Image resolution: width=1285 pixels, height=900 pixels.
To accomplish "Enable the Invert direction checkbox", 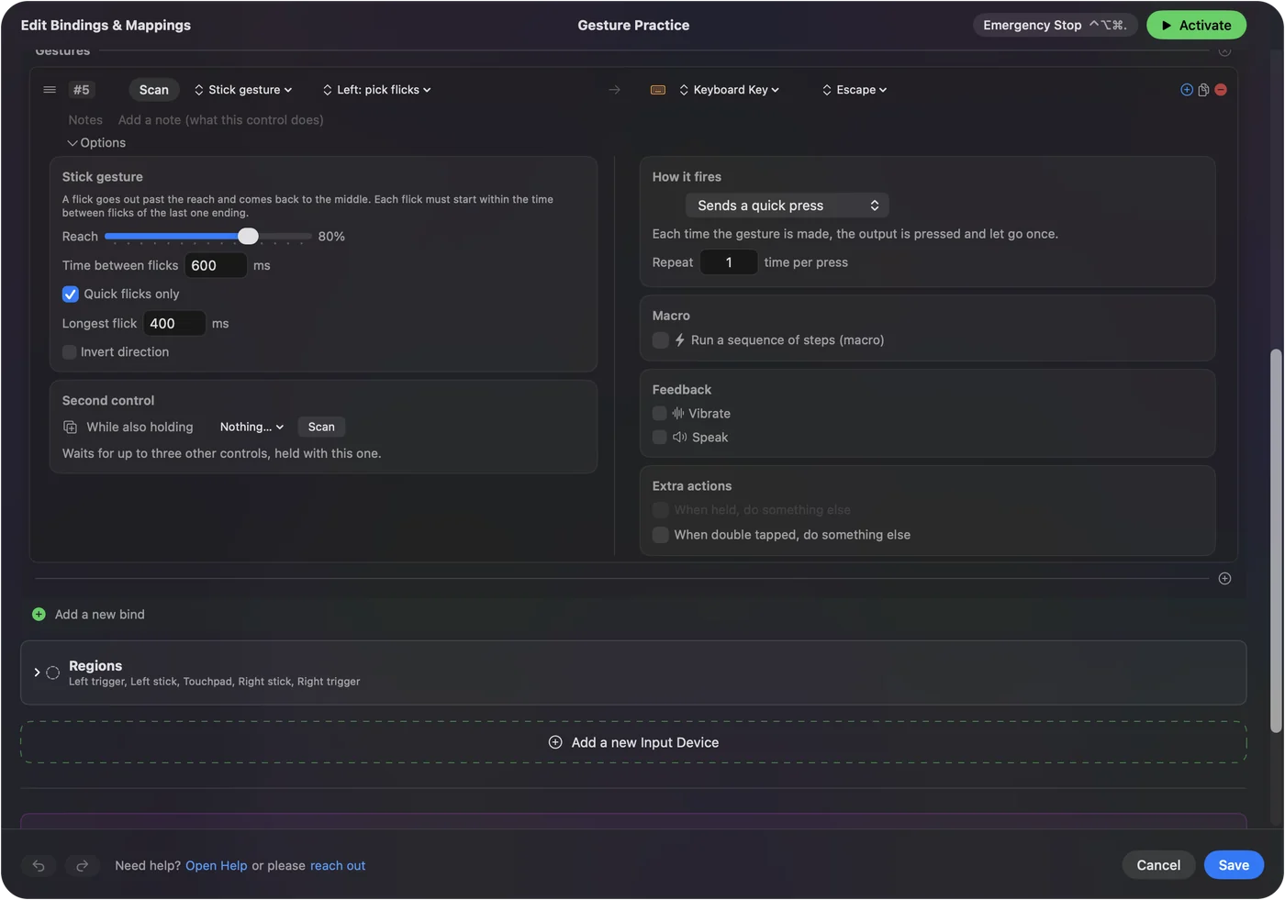I will tap(70, 352).
